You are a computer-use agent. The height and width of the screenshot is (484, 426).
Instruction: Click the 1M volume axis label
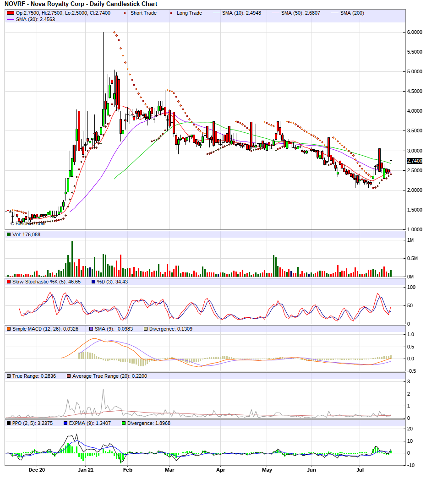(410, 240)
